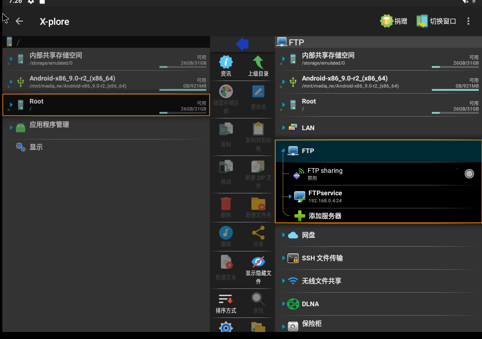Click the 捐赠 donate button
Image resolution: width=482 pixels, height=339 pixels.
393,21
